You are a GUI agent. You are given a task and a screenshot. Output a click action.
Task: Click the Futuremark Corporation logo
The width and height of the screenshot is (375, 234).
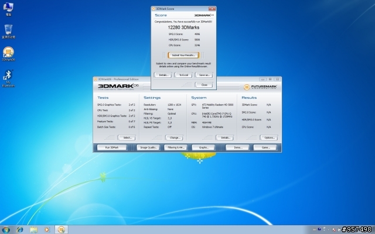point(260,87)
